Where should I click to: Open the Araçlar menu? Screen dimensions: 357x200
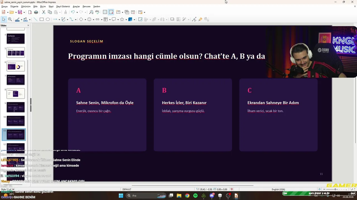(76, 6)
